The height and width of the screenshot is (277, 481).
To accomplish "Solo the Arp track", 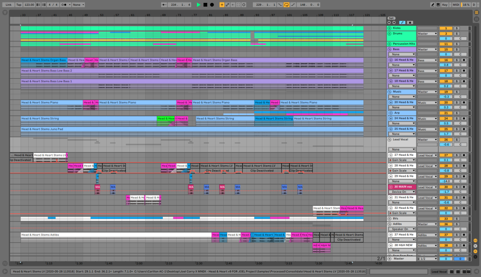I will tap(456, 113).
